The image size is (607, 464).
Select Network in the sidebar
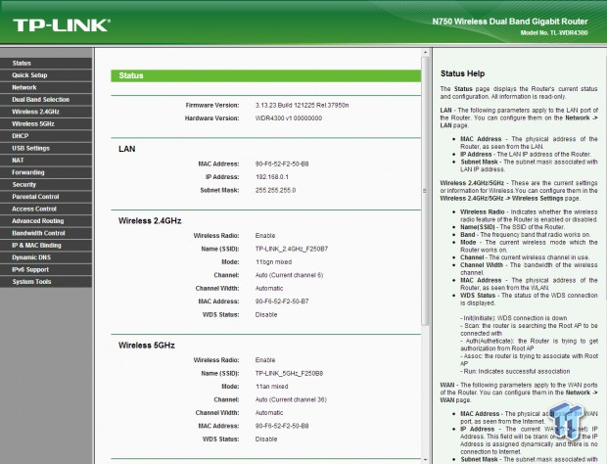tap(46, 87)
